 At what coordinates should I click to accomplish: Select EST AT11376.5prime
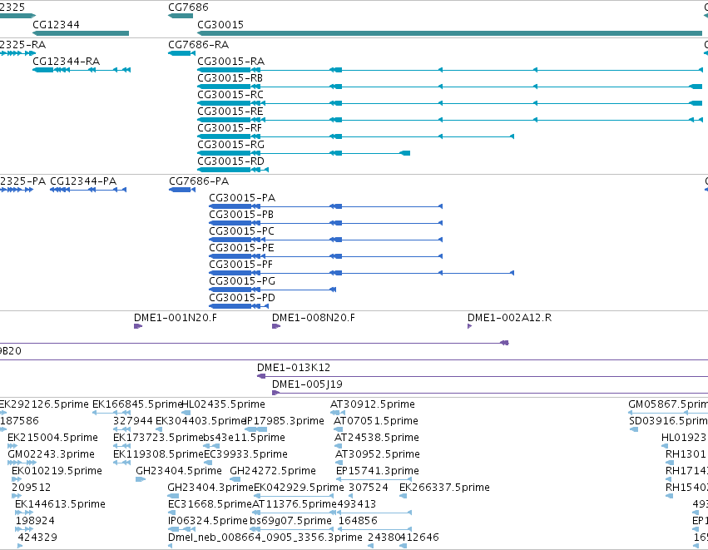(x=295, y=504)
